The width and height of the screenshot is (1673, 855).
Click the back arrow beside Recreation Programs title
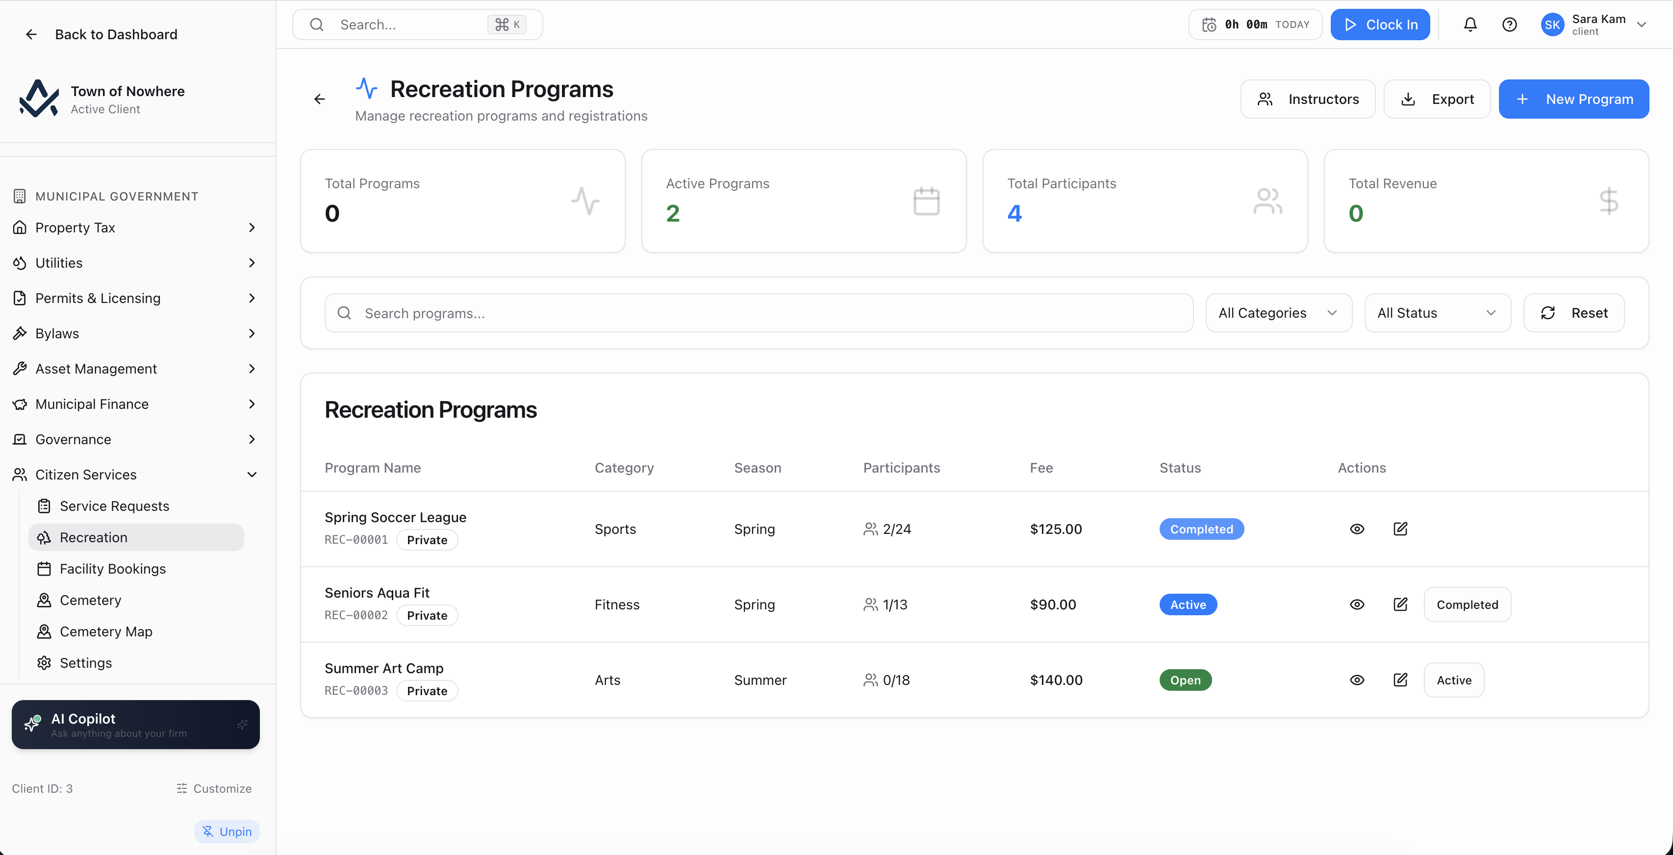(x=320, y=99)
